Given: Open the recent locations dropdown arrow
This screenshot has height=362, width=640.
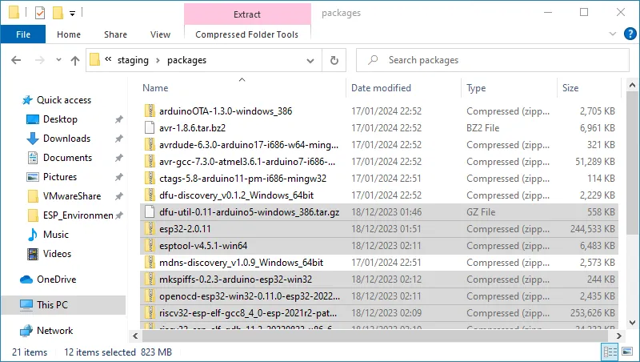Looking at the screenshot, I should 58,60.
